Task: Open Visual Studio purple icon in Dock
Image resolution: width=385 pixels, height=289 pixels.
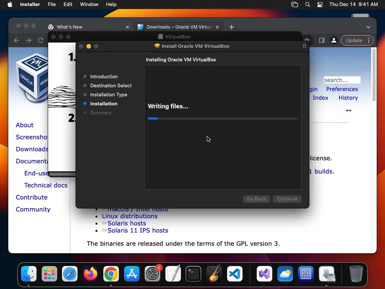Action: pos(264,274)
